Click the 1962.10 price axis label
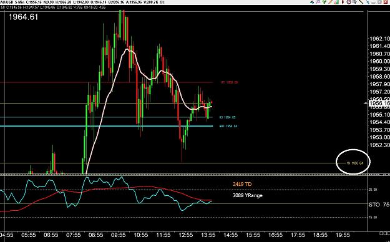The width and height of the screenshot is (390, 242). [380, 39]
